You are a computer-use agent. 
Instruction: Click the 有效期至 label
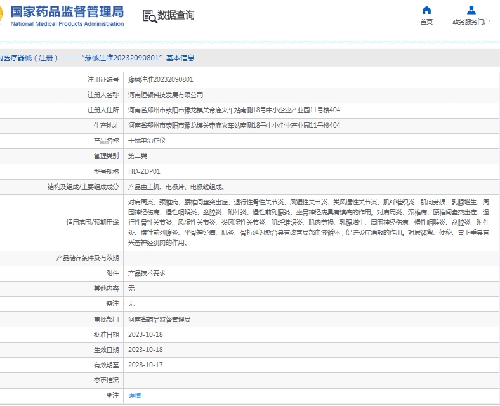[106, 365]
